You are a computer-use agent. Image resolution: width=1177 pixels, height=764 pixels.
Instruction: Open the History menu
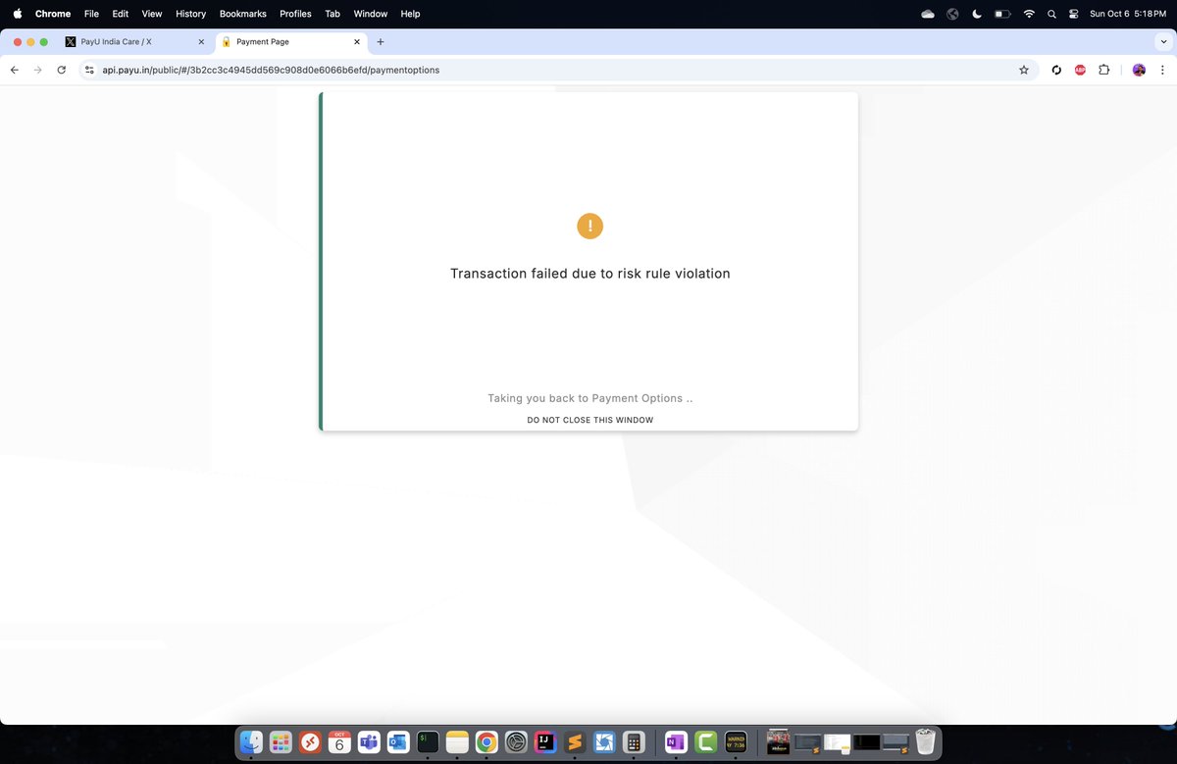[x=191, y=14]
